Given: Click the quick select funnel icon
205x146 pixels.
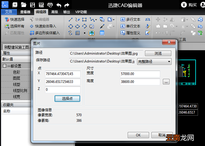Looking at the screenshot, I should pos(7,20).
